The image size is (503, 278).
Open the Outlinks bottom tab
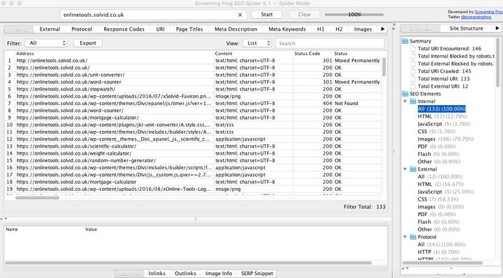click(x=185, y=274)
